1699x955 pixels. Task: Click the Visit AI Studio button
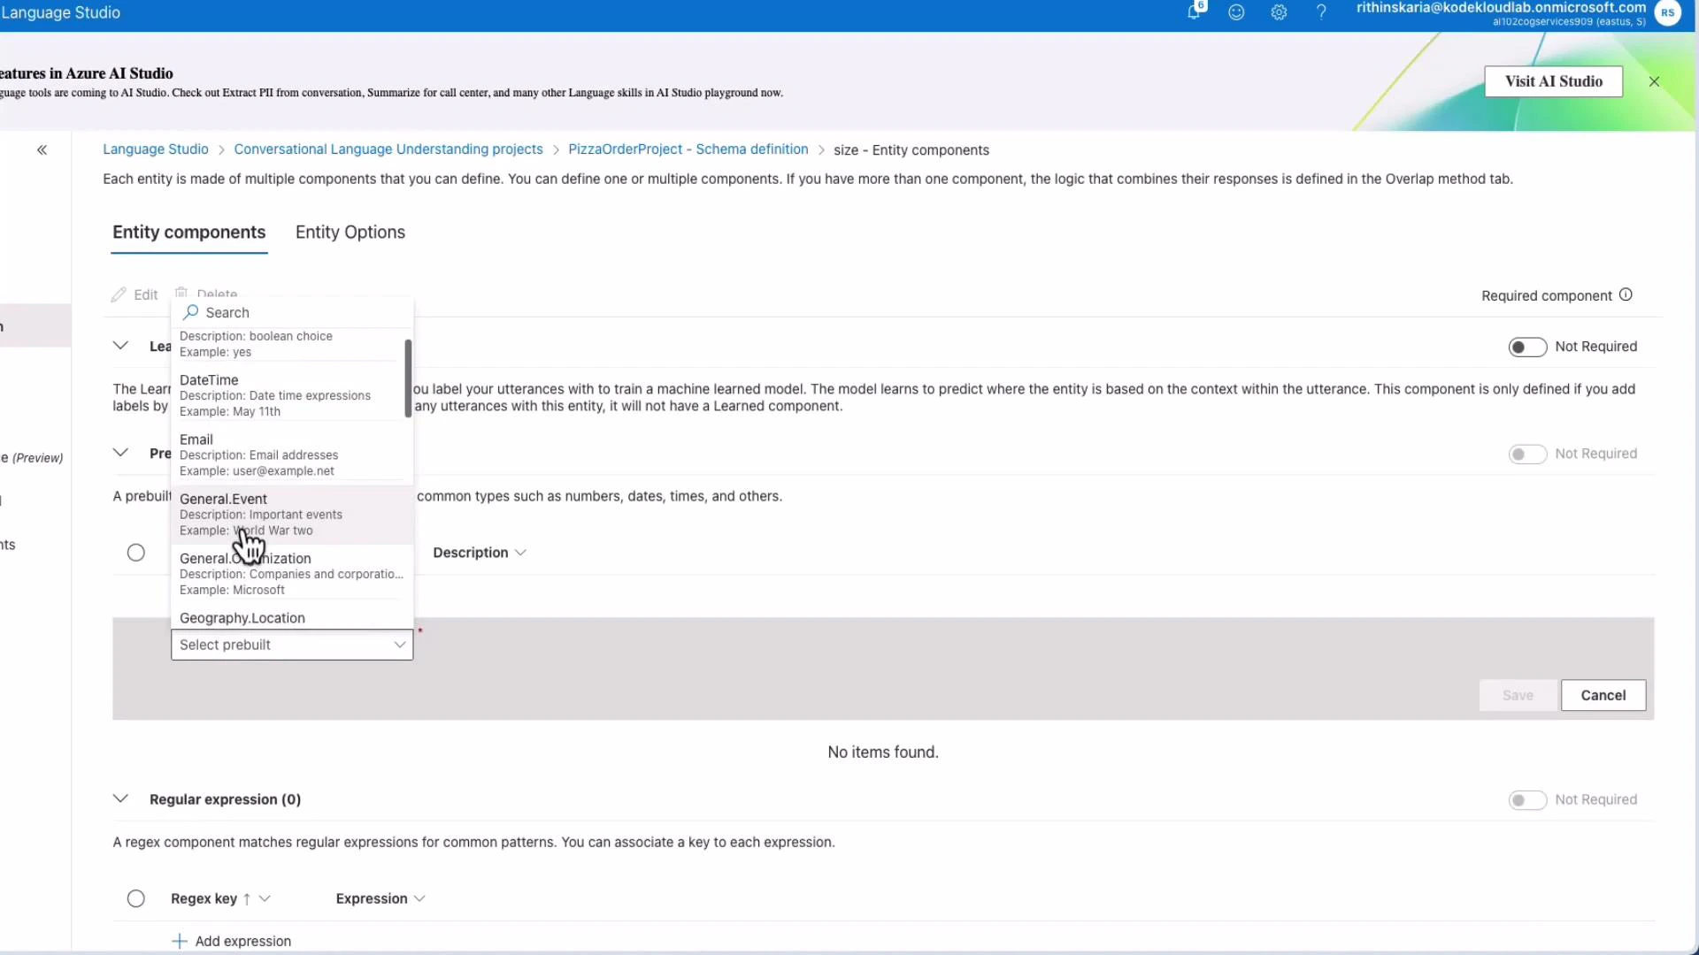click(x=1554, y=80)
